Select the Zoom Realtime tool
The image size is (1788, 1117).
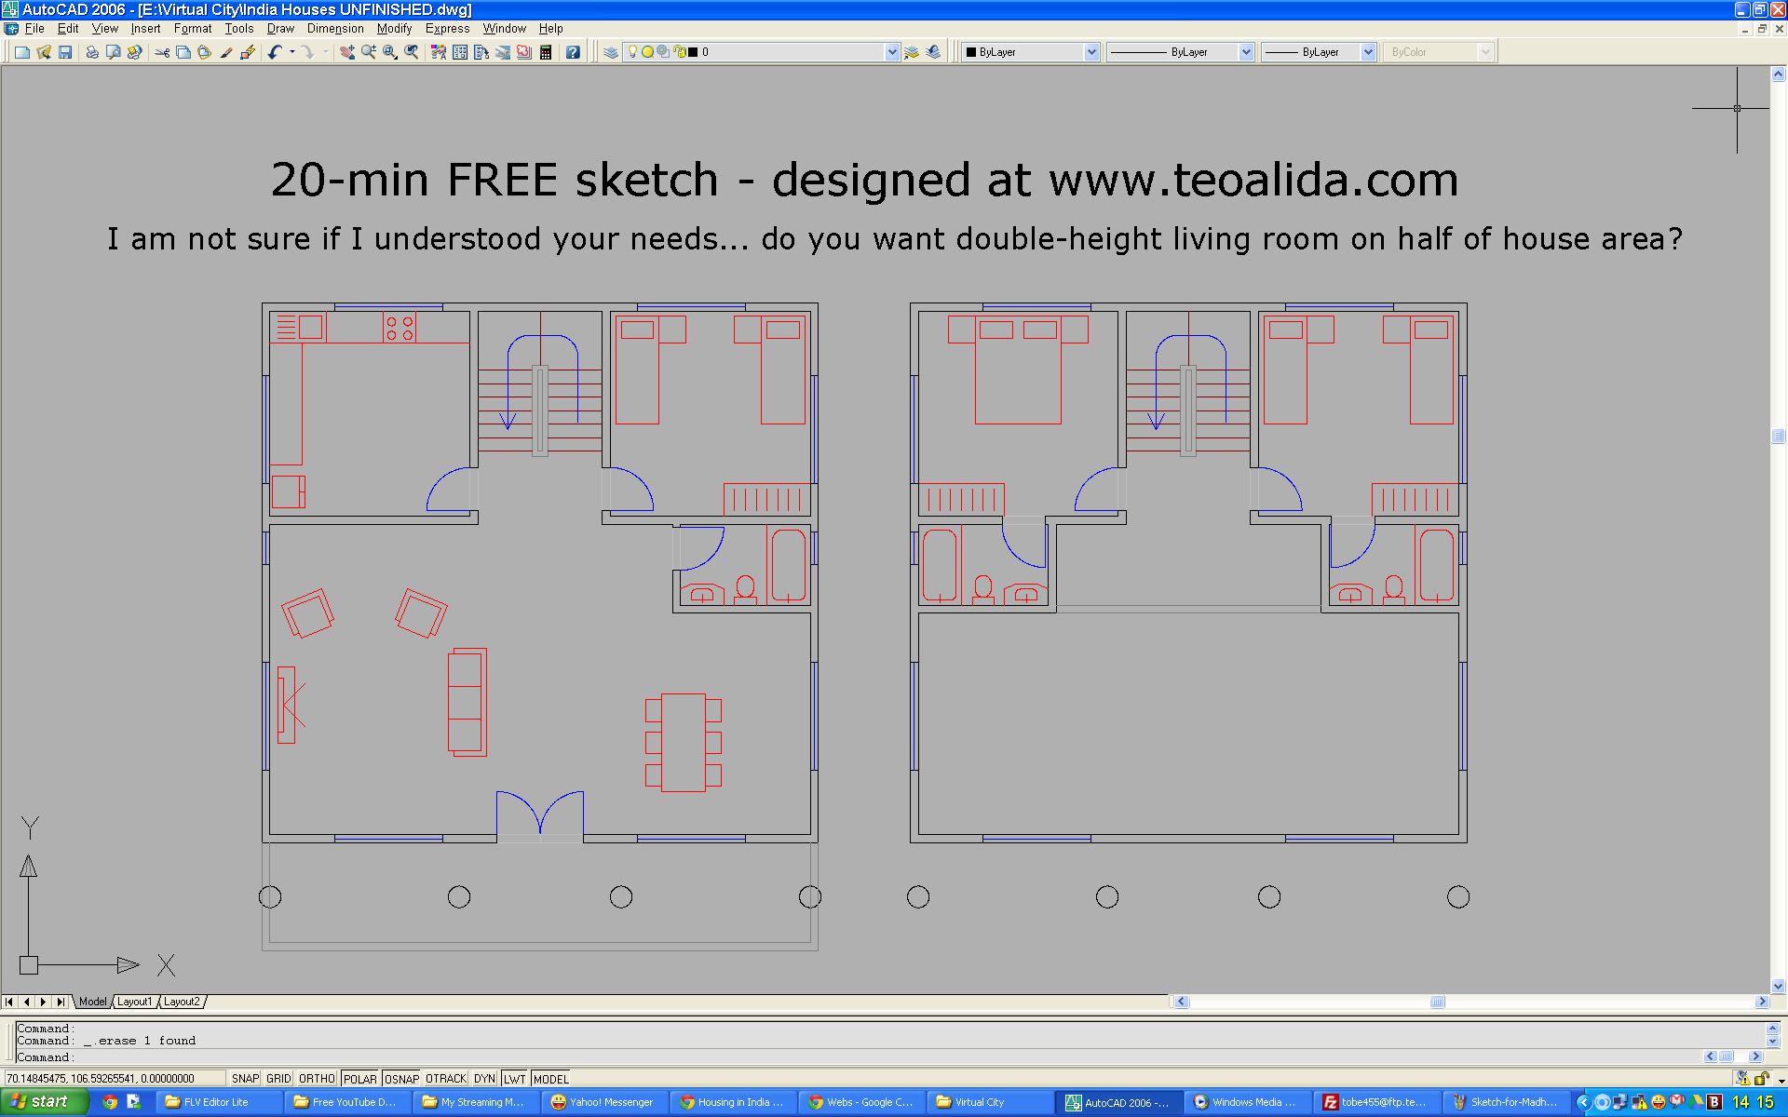coord(369,52)
